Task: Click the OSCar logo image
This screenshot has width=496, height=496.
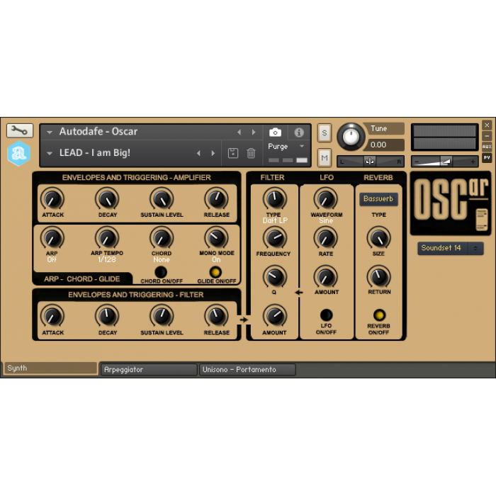Action: coord(451,203)
